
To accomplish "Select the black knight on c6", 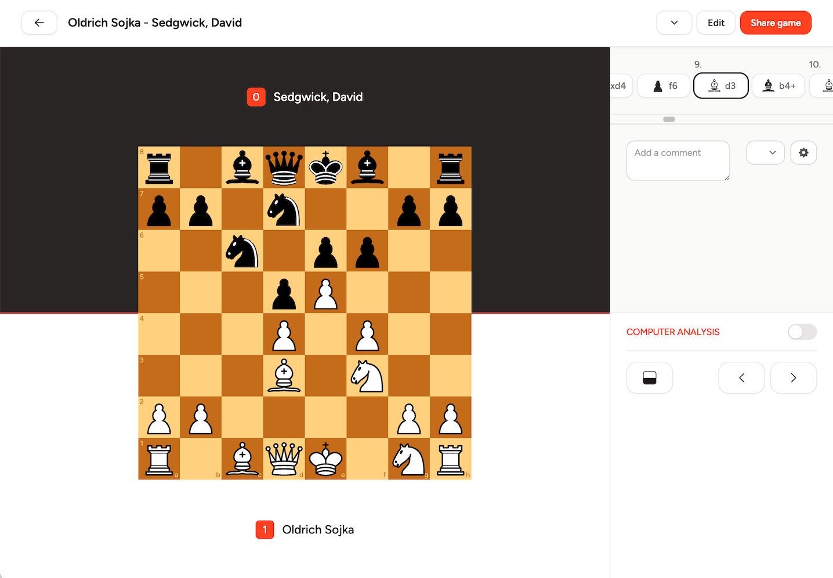I will click(x=242, y=251).
